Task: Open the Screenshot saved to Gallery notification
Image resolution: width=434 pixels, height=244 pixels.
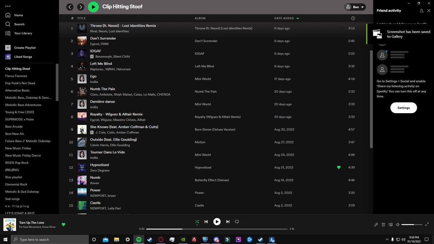Action: (x=400, y=34)
